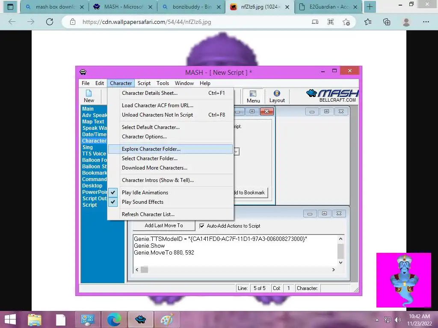Switch to bonzibuddy Bing tab
The width and height of the screenshot is (438, 328).
click(192, 7)
